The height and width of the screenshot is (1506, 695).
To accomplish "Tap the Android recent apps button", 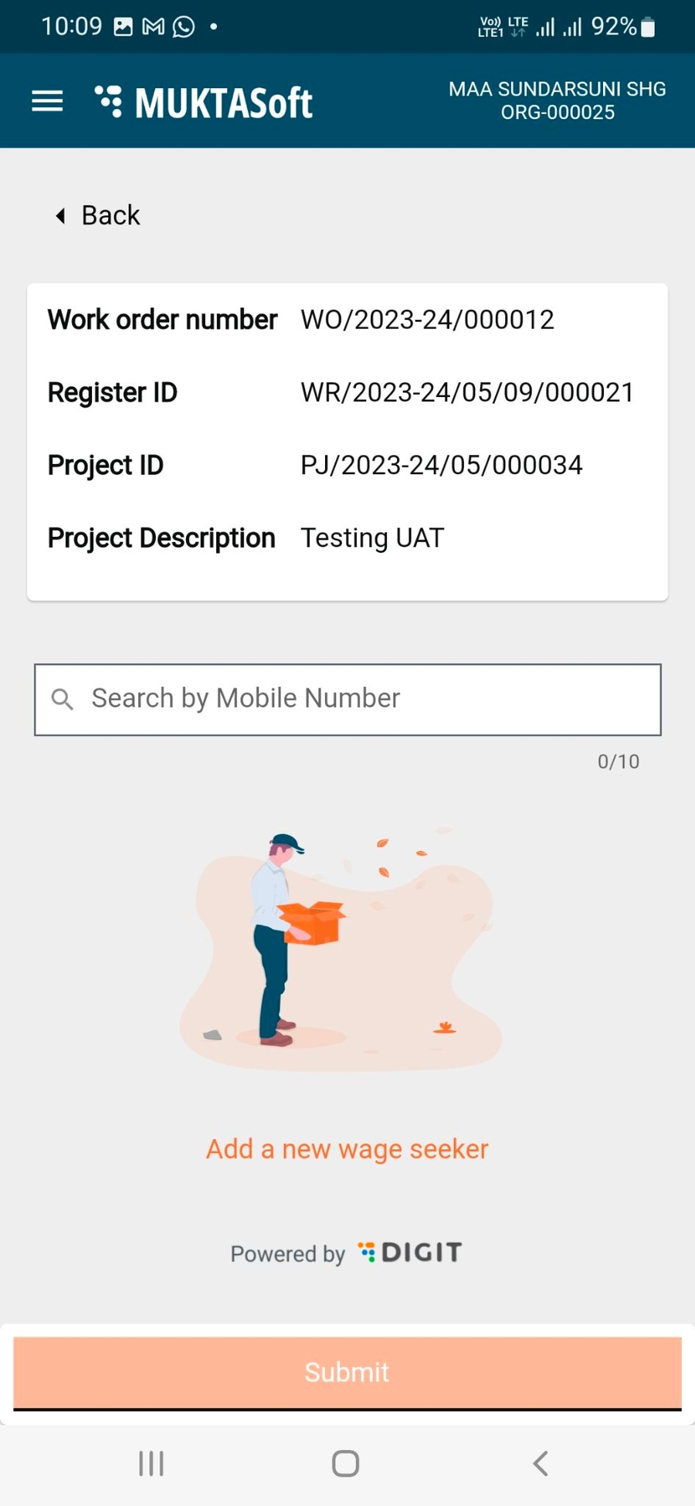I will [151, 1463].
